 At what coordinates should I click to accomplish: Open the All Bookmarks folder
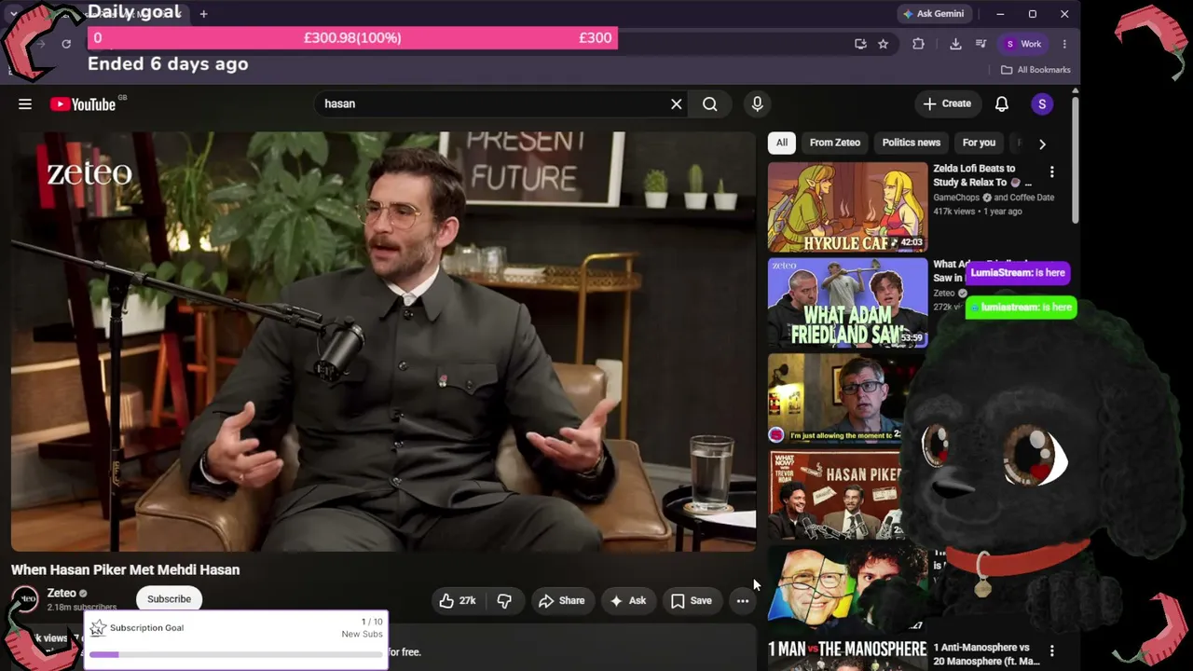tap(1035, 70)
